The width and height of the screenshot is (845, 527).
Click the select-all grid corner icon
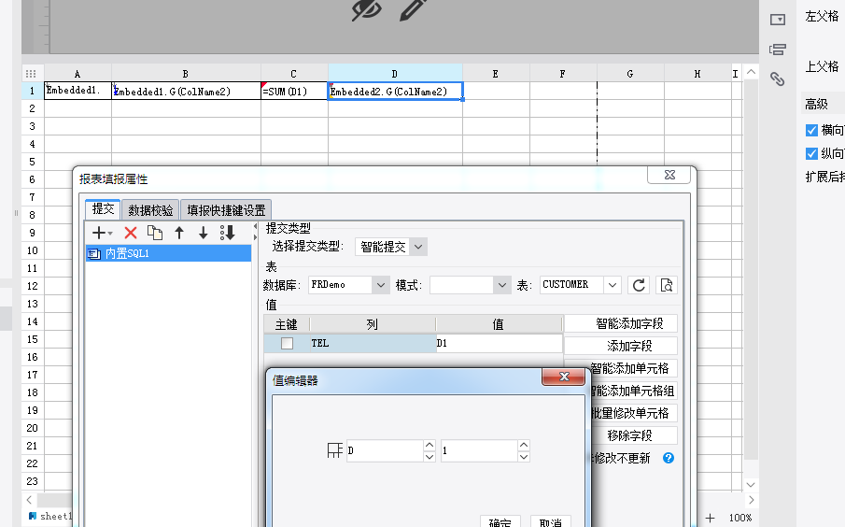coord(31,74)
